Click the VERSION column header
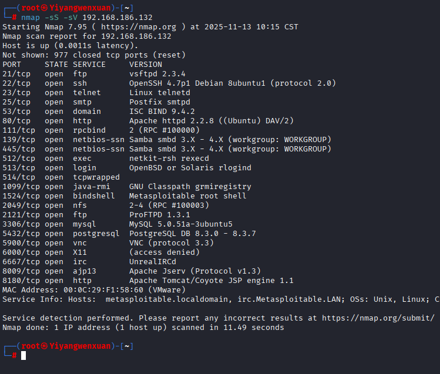 [x=146, y=65]
